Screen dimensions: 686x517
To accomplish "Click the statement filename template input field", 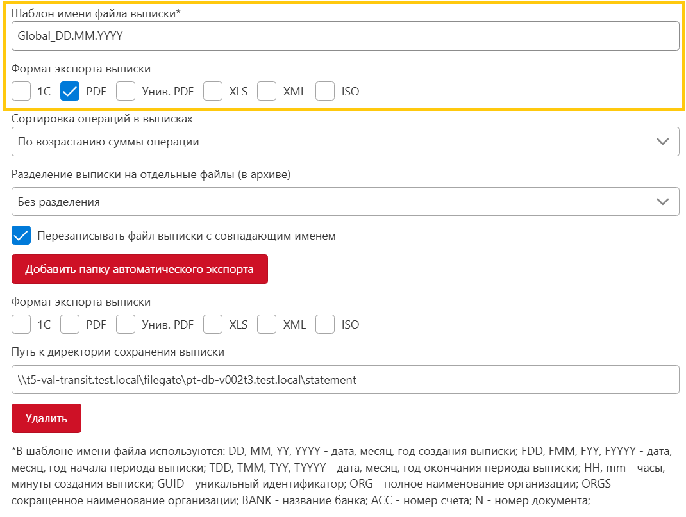I will click(x=345, y=36).
